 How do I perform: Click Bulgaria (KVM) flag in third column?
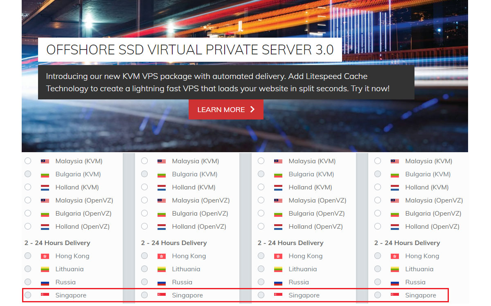click(278, 175)
